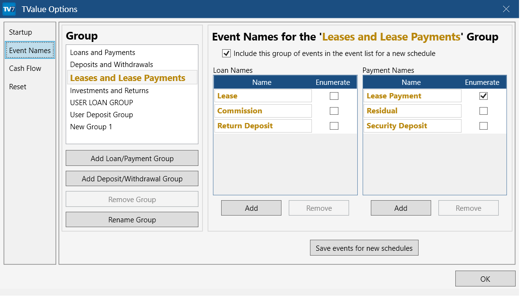Disable enumeration for Lease Payment
The height and width of the screenshot is (300, 520).
point(483,95)
